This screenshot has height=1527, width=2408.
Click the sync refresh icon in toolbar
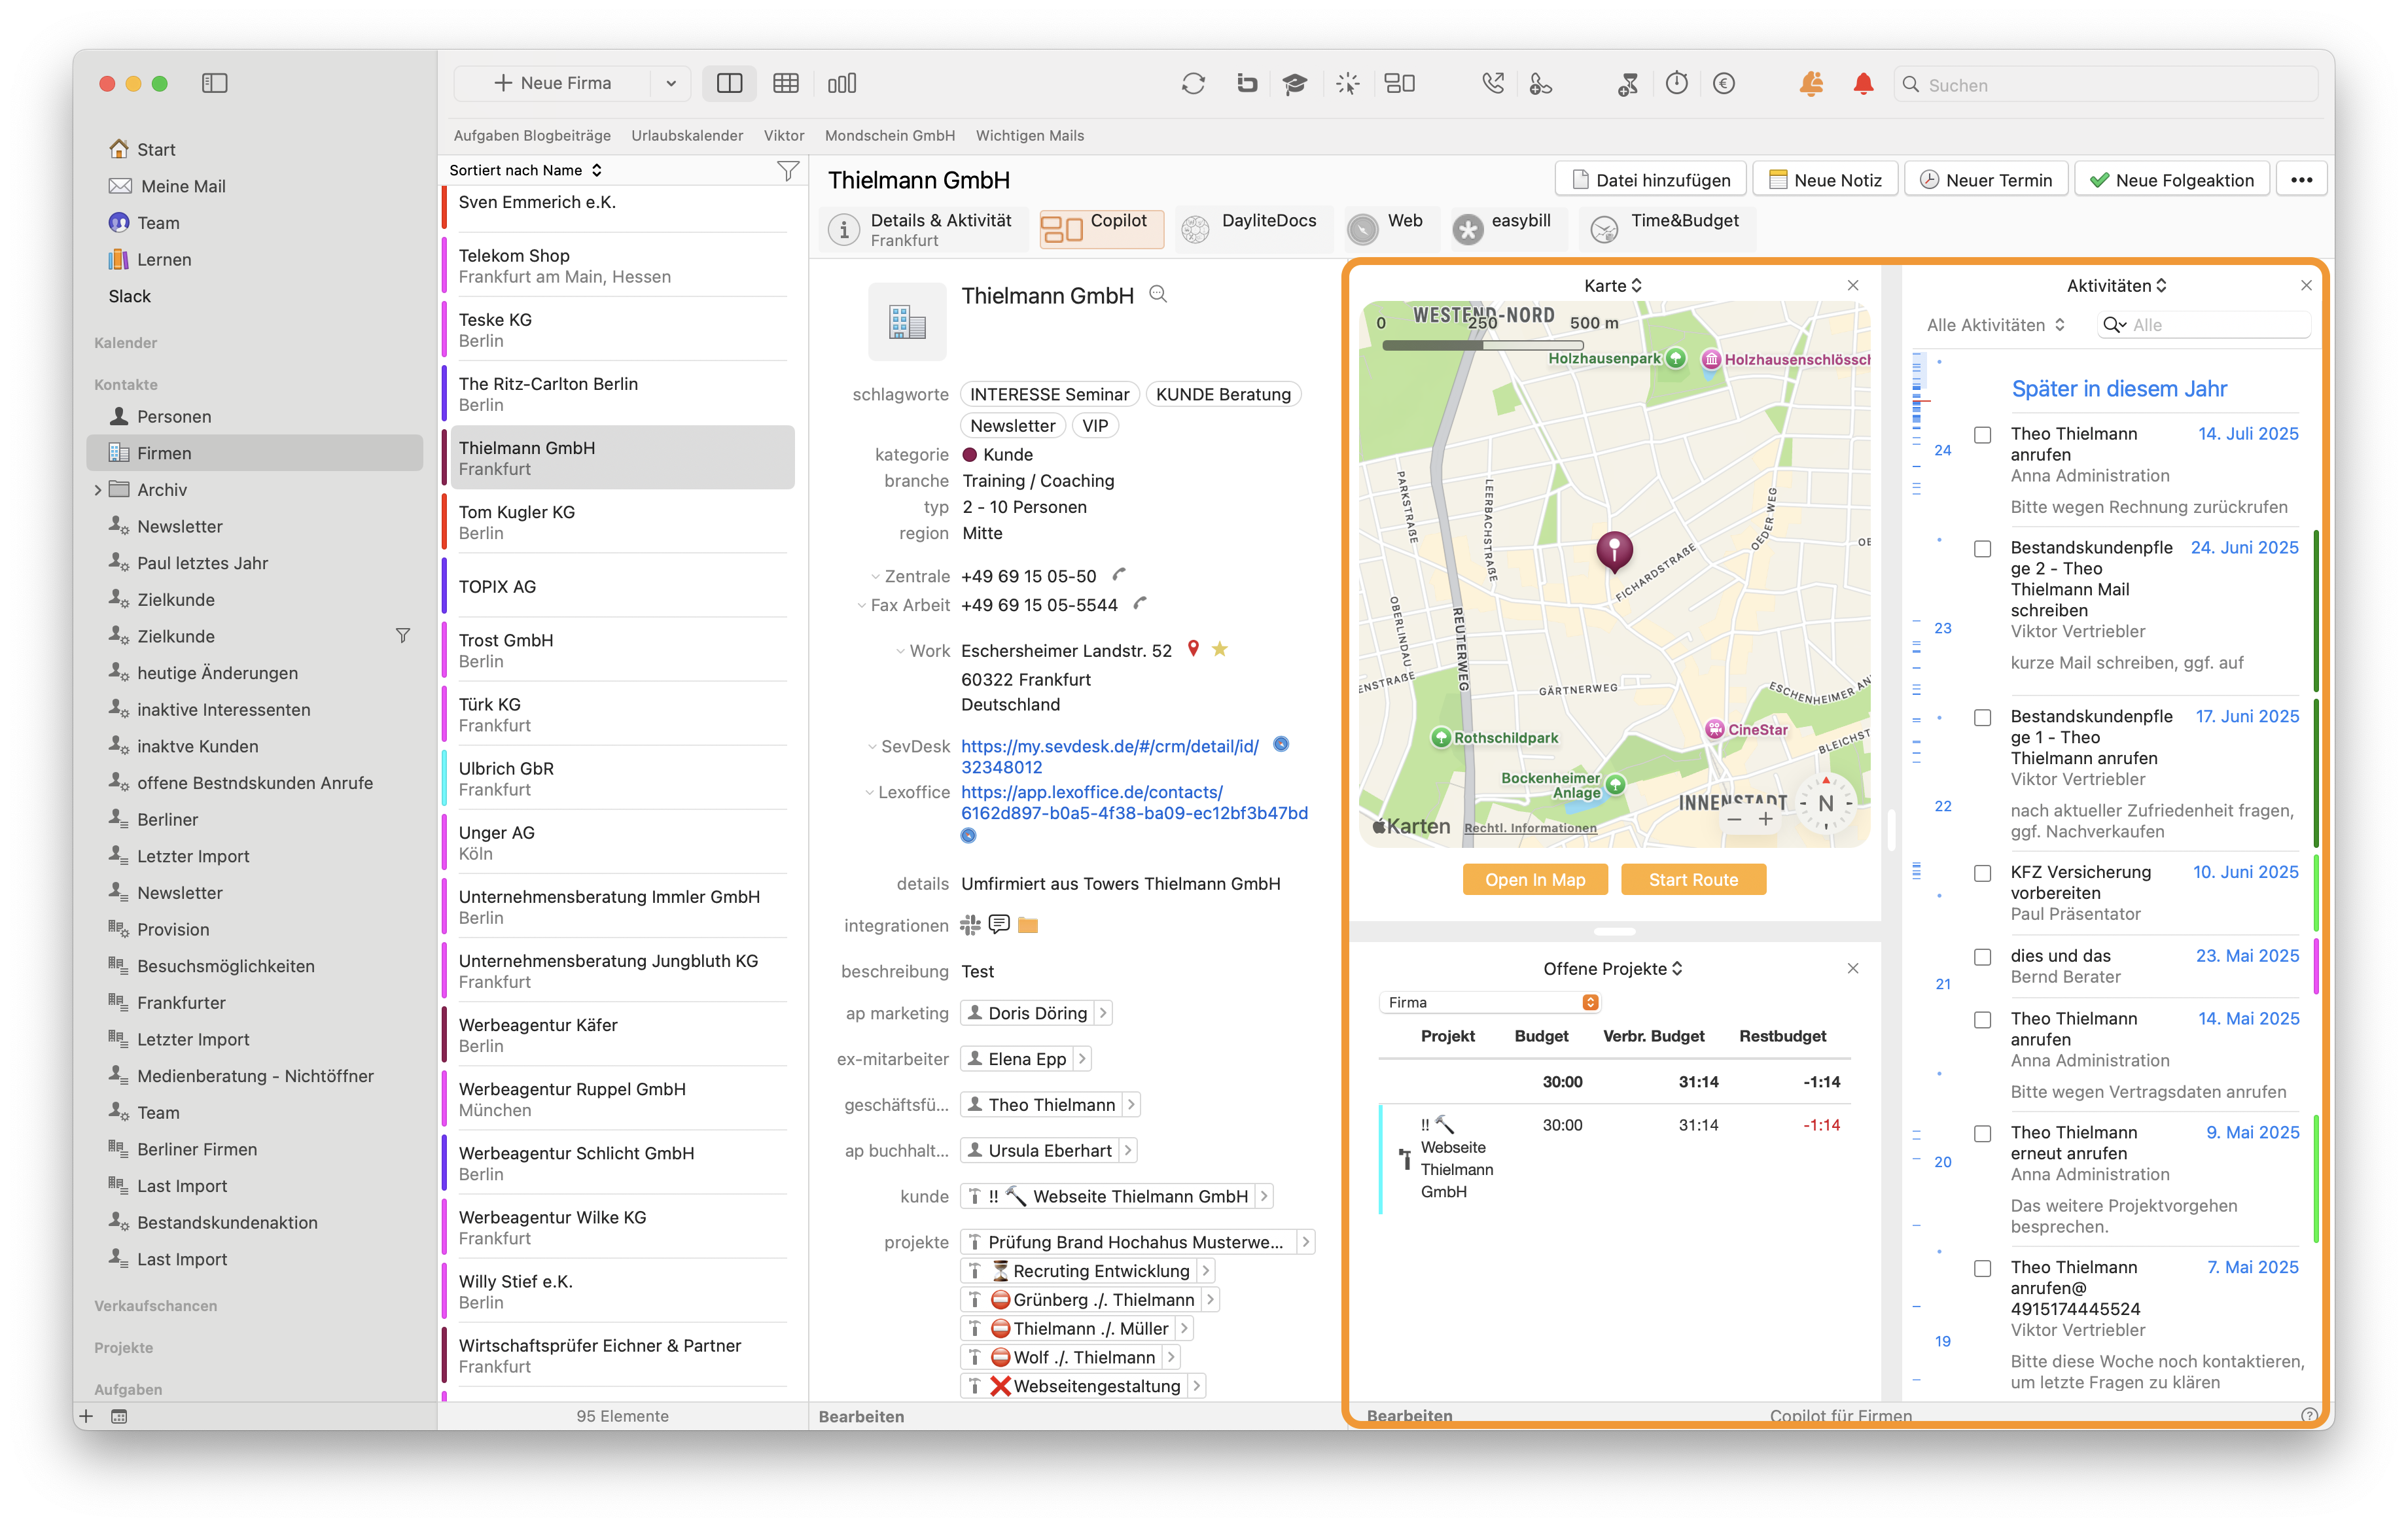tap(1193, 84)
